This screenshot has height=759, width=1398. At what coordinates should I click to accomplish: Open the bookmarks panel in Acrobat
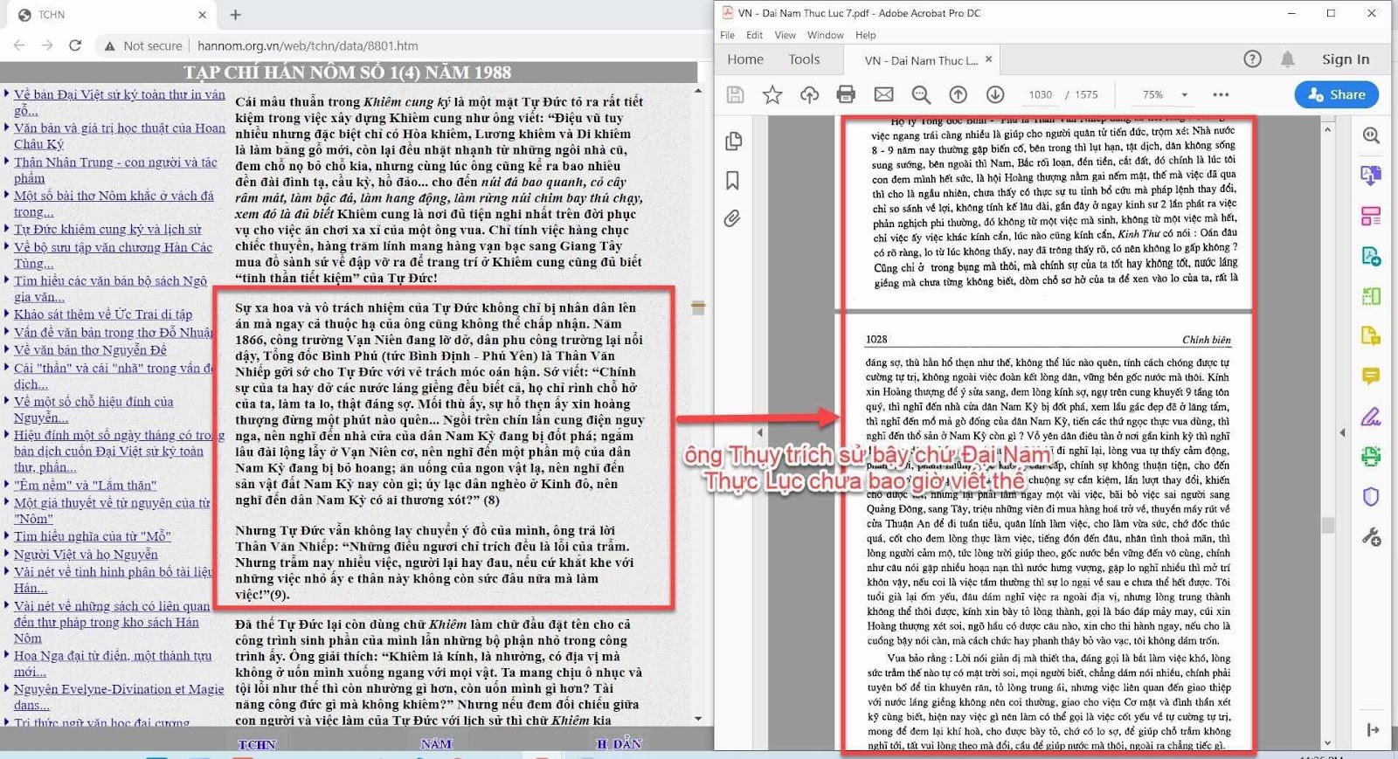point(732,180)
